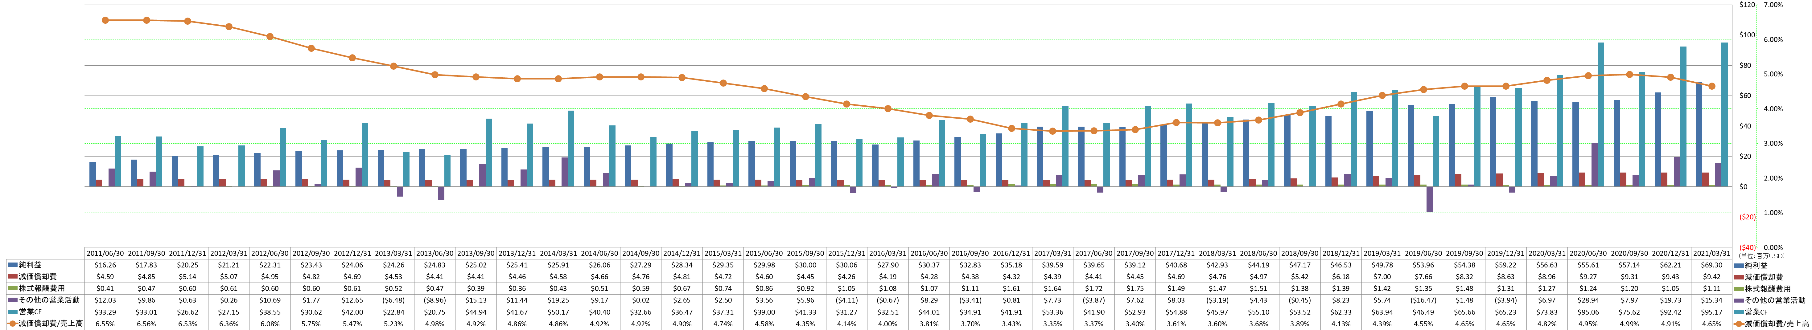Click the orange line marker above 2011/06/30
This screenshot has width=1812, height=330.
[105, 20]
